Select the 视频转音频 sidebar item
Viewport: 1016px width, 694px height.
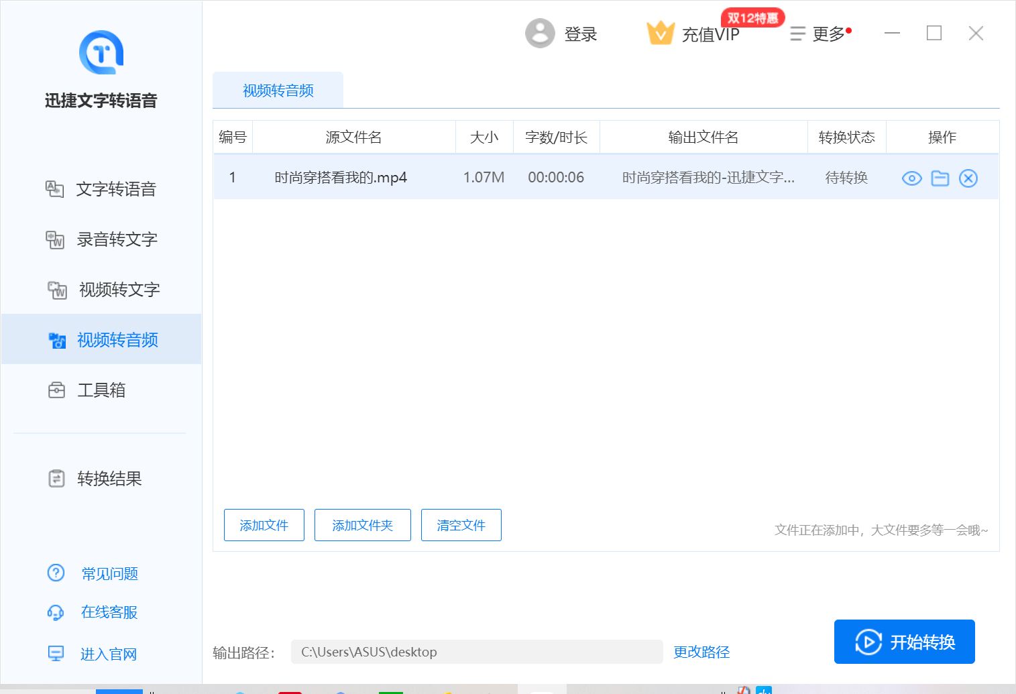[117, 339]
